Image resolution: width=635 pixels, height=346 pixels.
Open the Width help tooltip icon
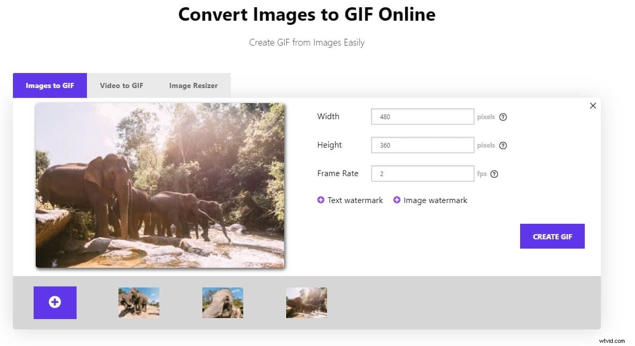[x=503, y=117]
